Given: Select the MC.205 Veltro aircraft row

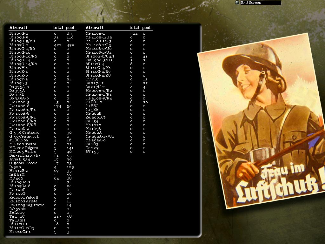Looking at the screenshot, I should click(x=42, y=152).
